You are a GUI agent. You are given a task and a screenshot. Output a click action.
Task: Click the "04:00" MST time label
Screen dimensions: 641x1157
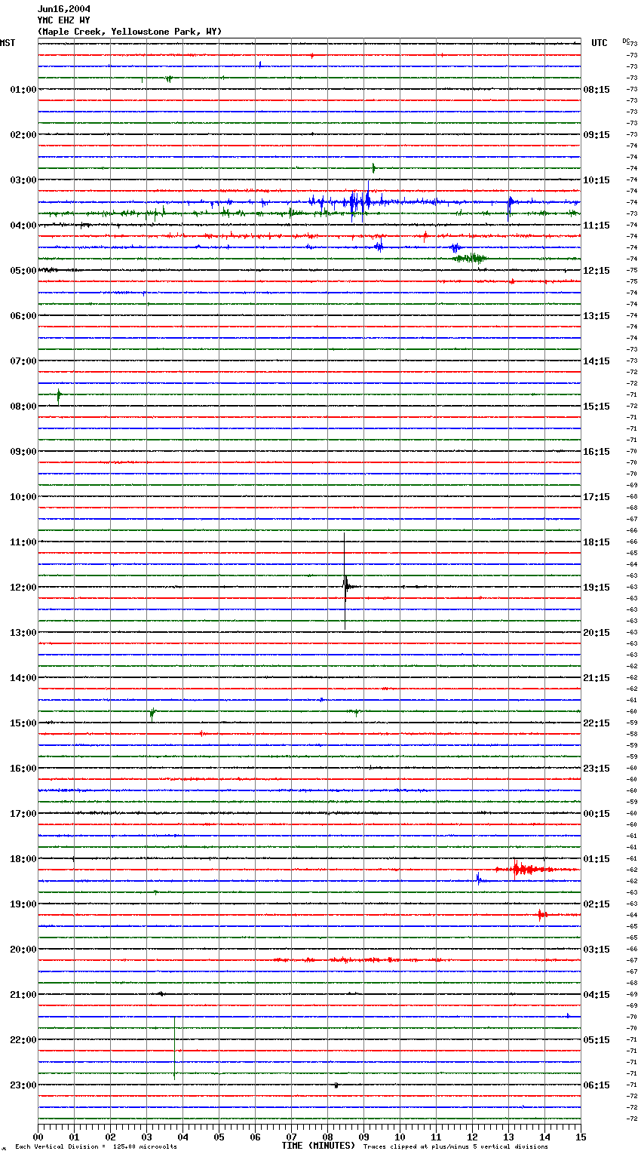(23, 226)
